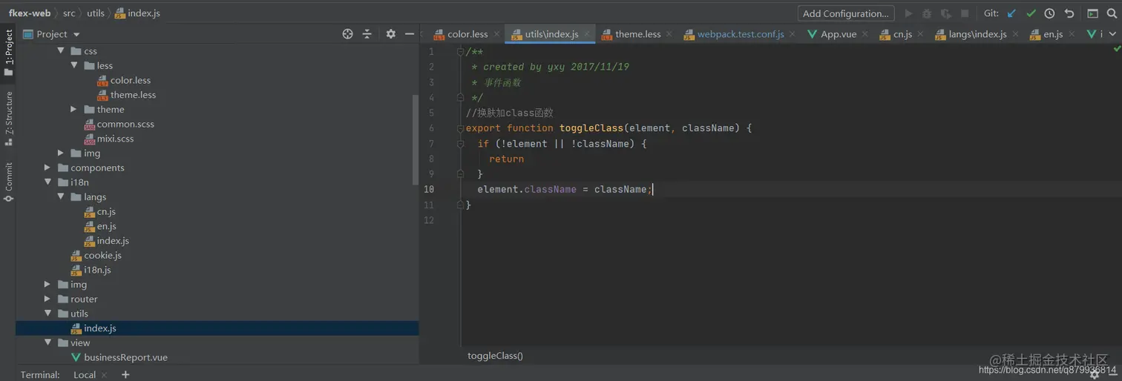Fold the comment block at line 1
Screen dimensions: 1122x381
click(460, 52)
